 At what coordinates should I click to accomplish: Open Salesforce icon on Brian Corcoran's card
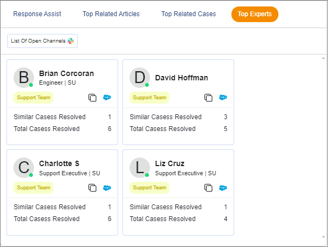(107, 98)
